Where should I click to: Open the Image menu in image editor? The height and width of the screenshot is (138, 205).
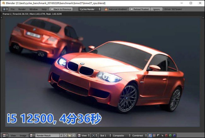pyautogui.click(x=23, y=135)
